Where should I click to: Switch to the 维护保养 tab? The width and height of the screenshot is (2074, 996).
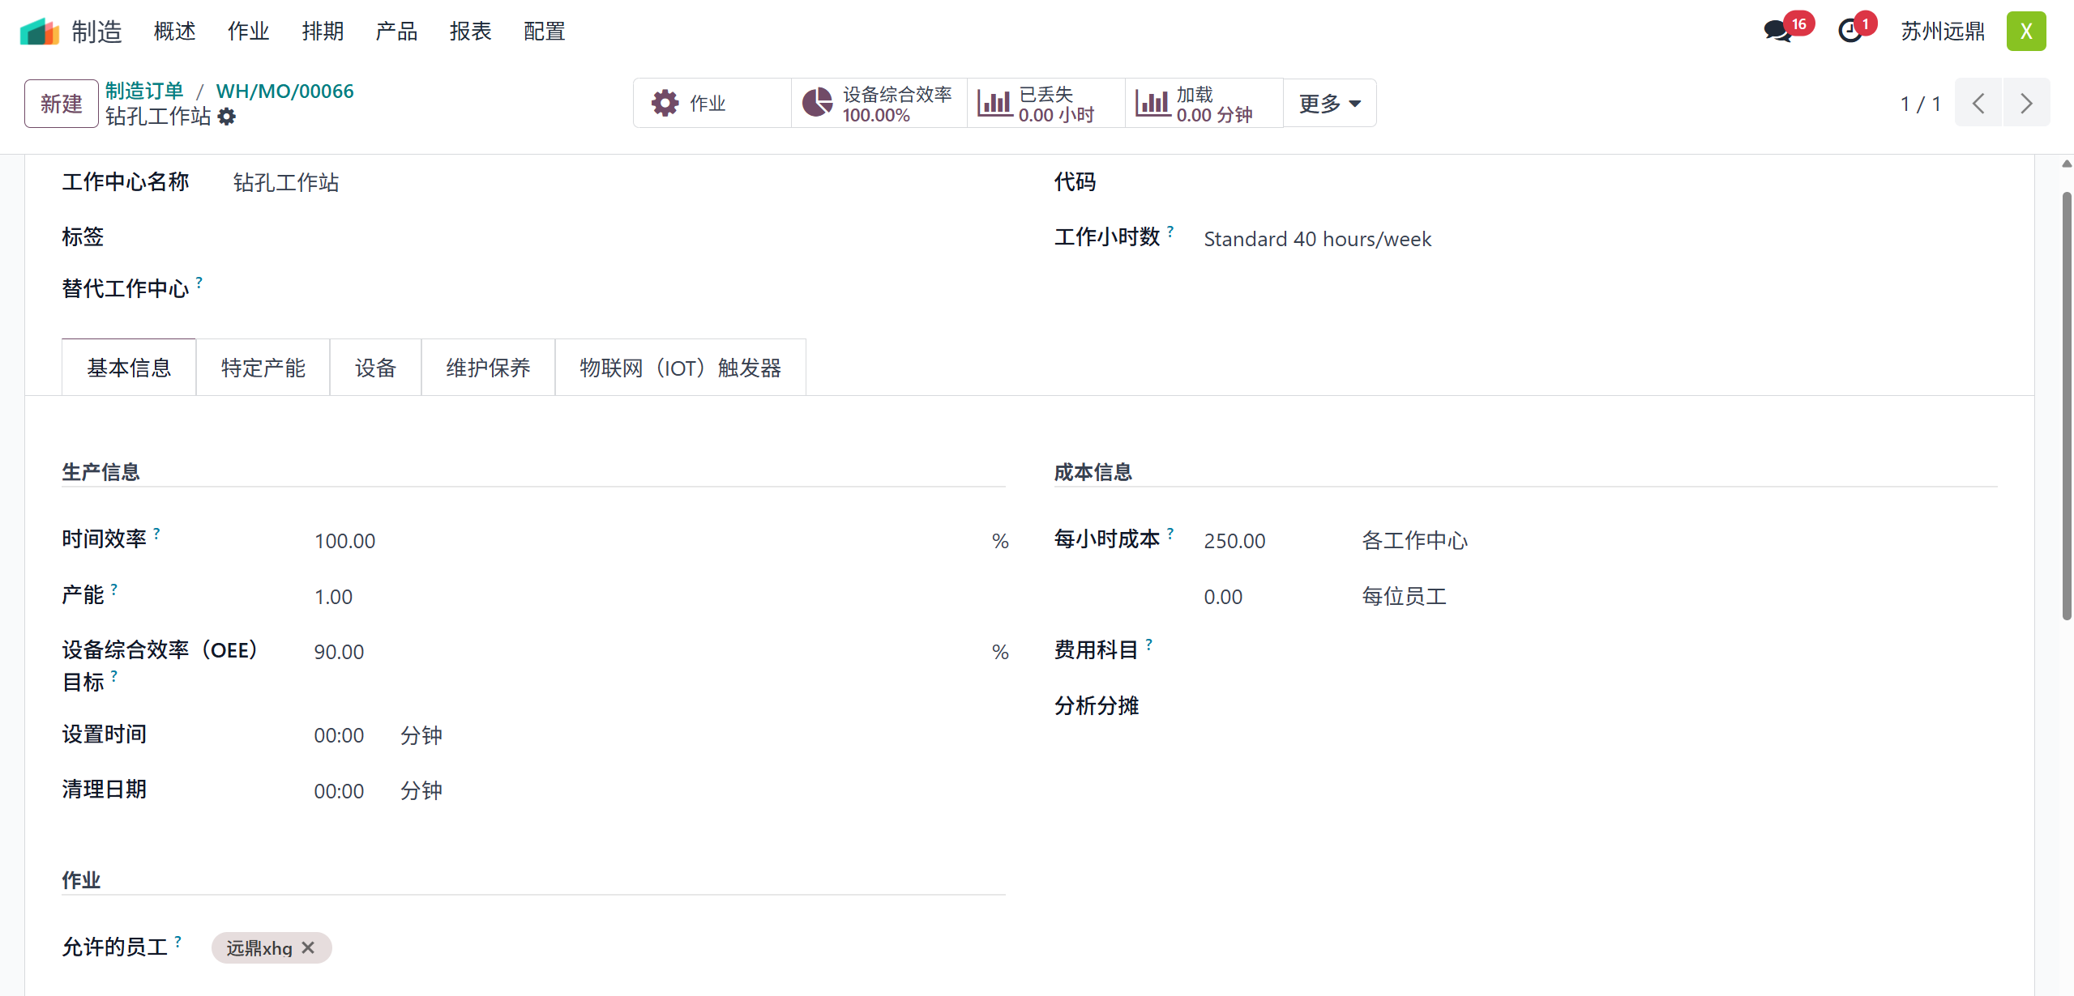coord(488,368)
